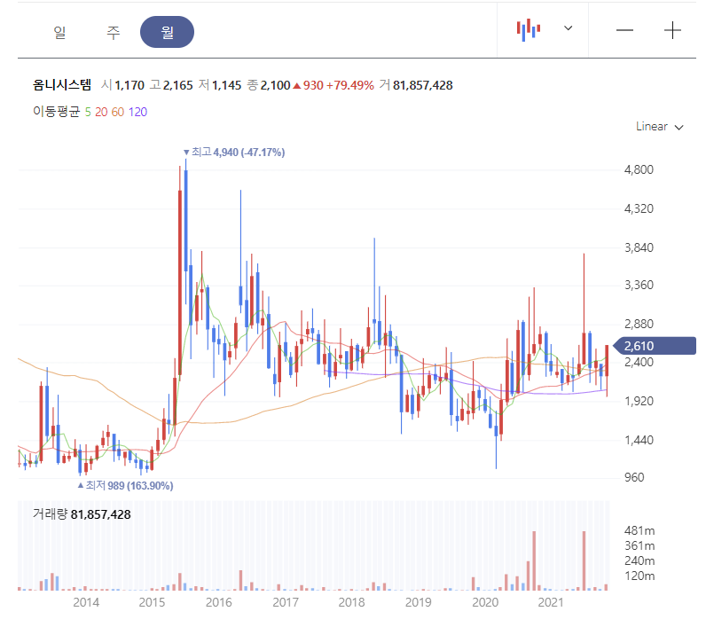Click the low price 1,145 value
Screen dimensions: 706x627
click(x=226, y=85)
